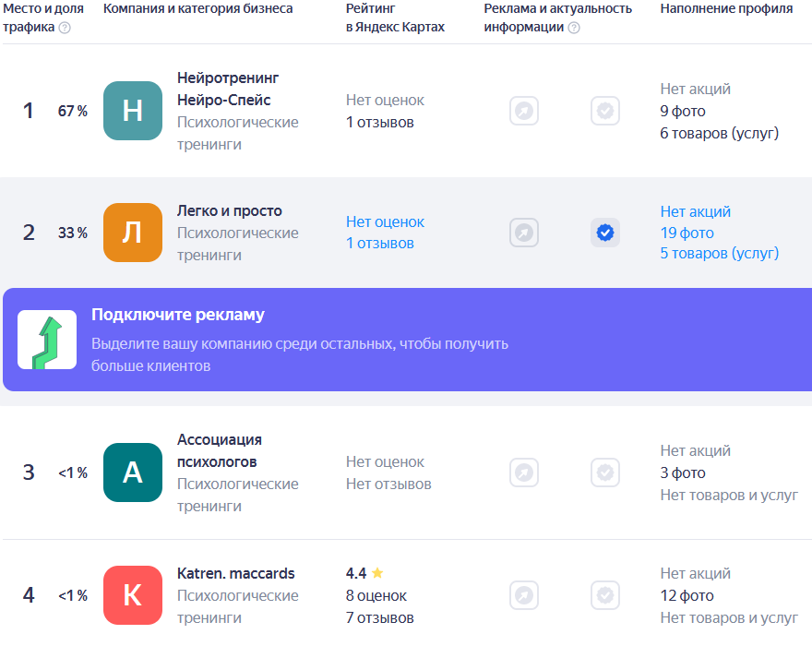Click the red 'K' avatar of Katren. maccards
Screen dimensions: 812x646
point(133,595)
